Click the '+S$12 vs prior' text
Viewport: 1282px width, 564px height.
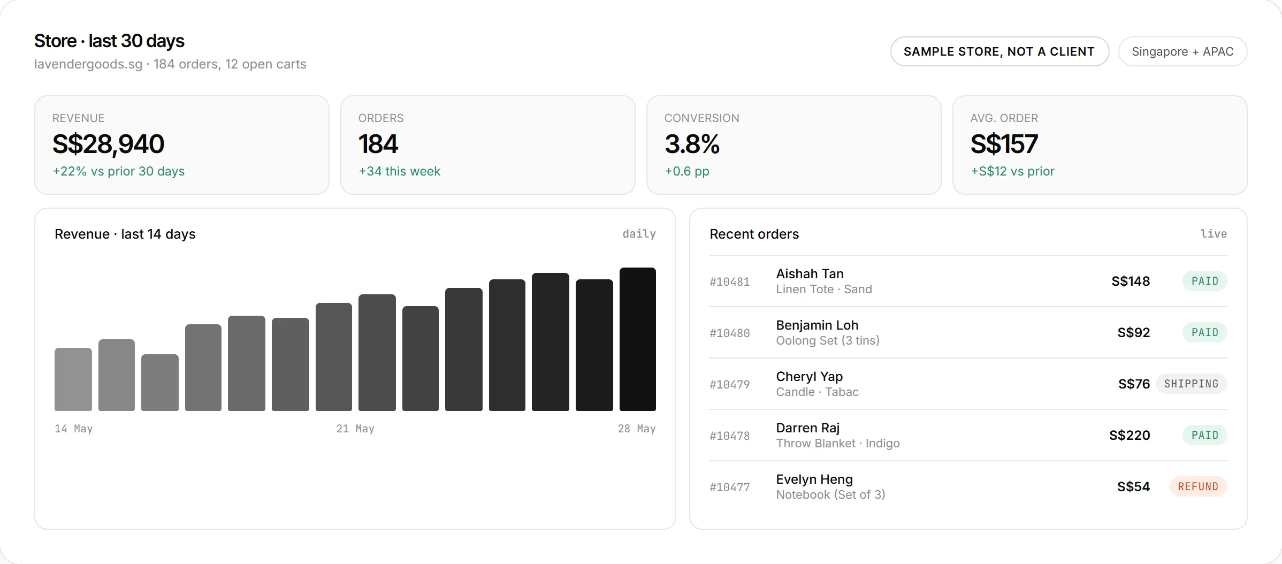pyautogui.click(x=1012, y=171)
